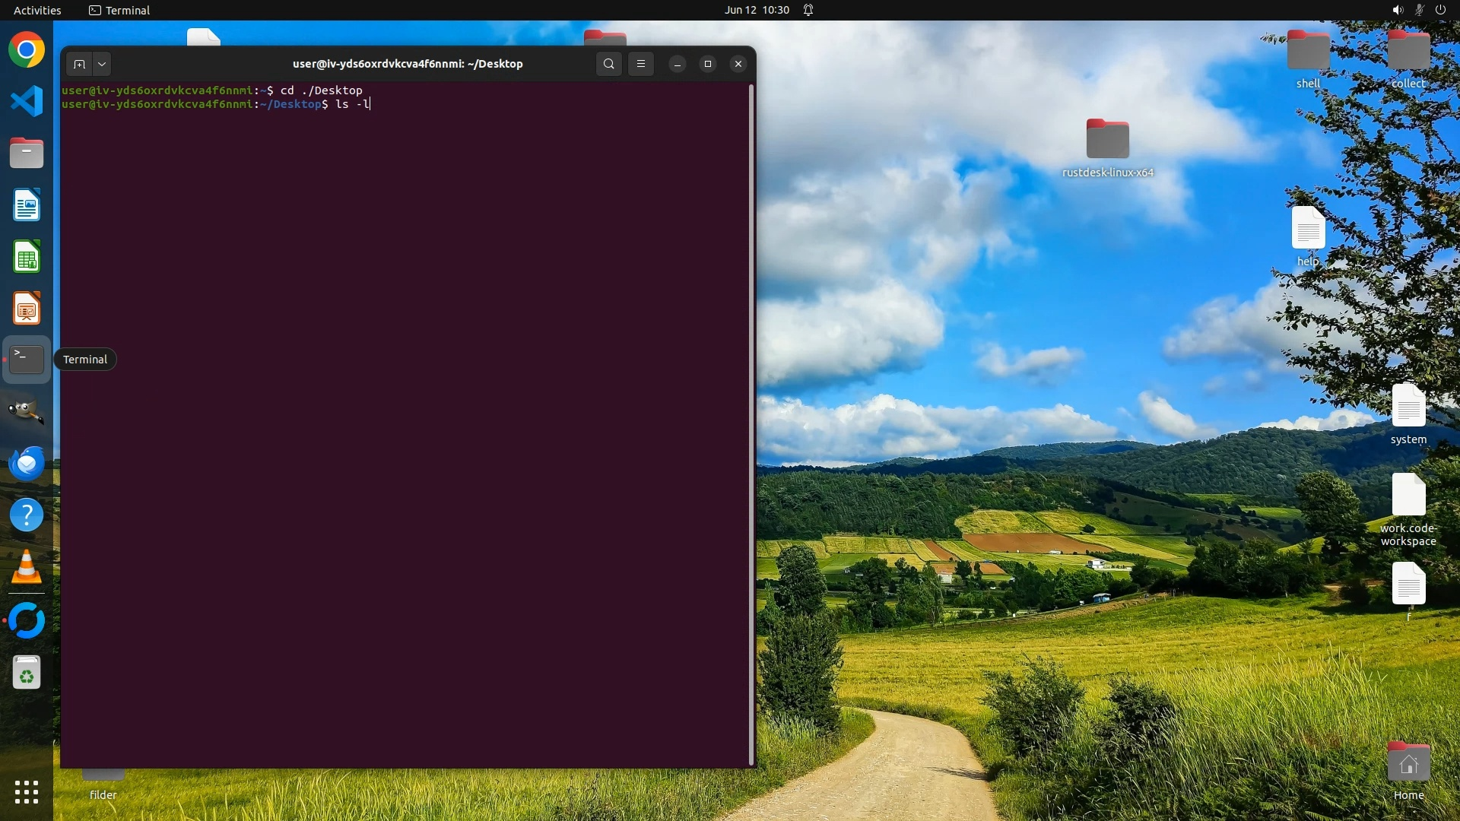This screenshot has height=821, width=1460.
Task: Open the Terminal app menu in top bar
Action: [119, 10]
